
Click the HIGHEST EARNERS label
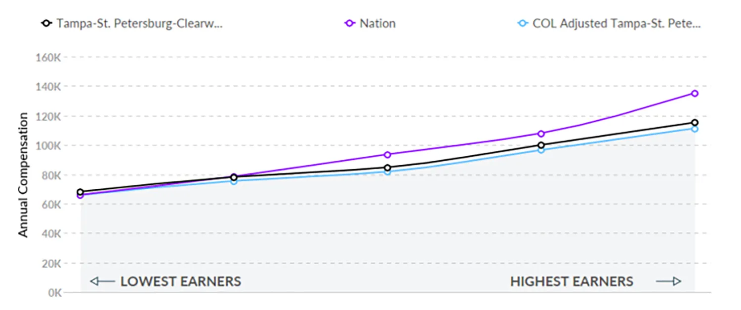pos(572,282)
